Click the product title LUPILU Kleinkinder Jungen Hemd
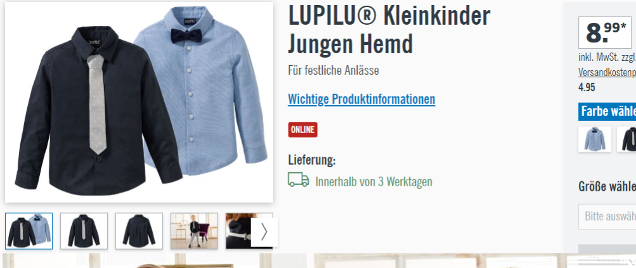 tap(389, 30)
